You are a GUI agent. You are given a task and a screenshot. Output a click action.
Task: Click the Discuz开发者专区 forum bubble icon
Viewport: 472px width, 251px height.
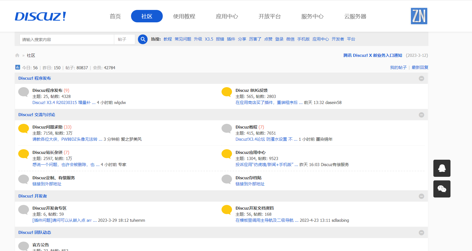coord(24,210)
